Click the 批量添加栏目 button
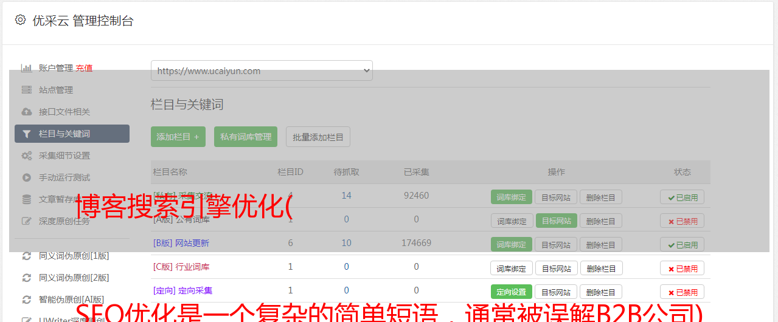The image size is (778, 322). pyautogui.click(x=318, y=137)
